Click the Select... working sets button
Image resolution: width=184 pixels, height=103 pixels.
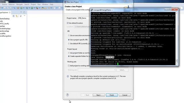coord(122,70)
